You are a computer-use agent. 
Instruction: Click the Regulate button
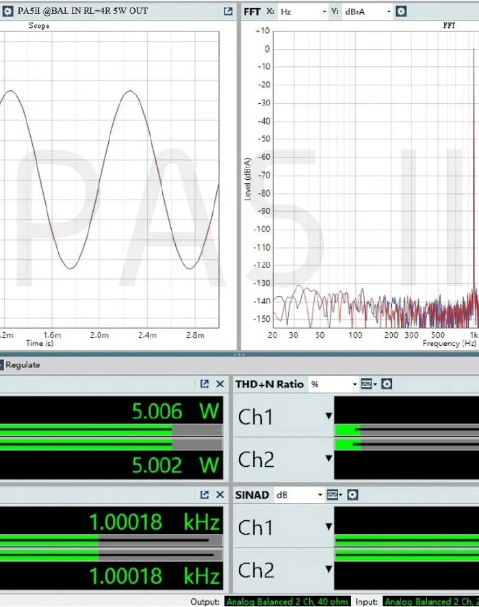click(x=21, y=365)
